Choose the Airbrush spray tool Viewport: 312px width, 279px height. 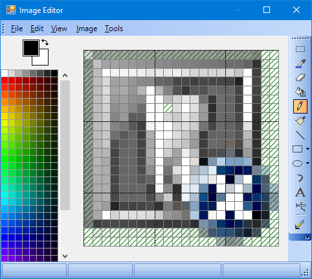(300, 206)
